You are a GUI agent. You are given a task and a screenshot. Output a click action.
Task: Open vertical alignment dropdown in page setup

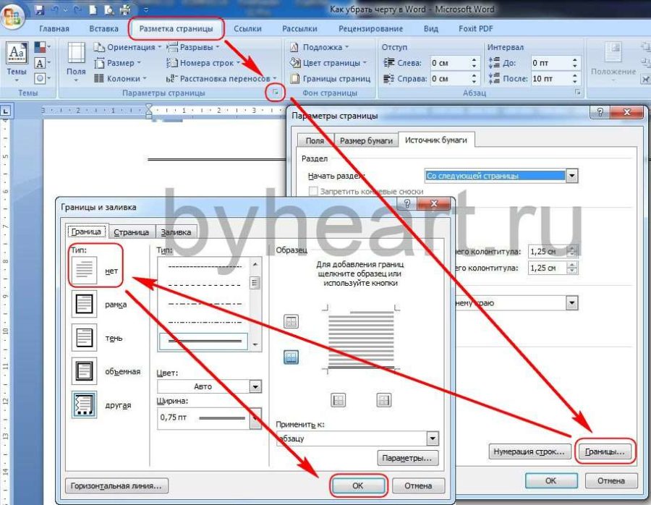[571, 302]
